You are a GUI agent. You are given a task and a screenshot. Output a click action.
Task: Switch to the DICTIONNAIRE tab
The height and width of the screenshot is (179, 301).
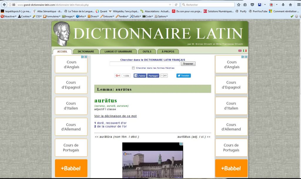pos(86,52)
